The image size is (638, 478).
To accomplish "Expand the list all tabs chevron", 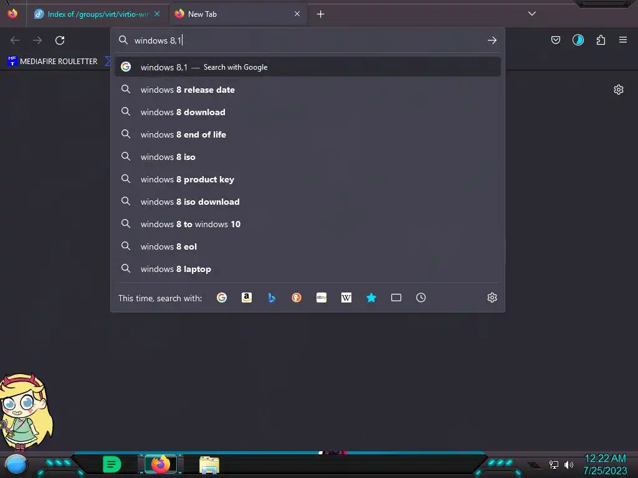I will point(532,14).
